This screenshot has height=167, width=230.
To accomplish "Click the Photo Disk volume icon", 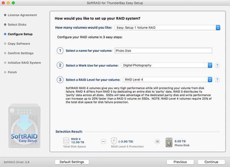I will [x=169, y=142].
